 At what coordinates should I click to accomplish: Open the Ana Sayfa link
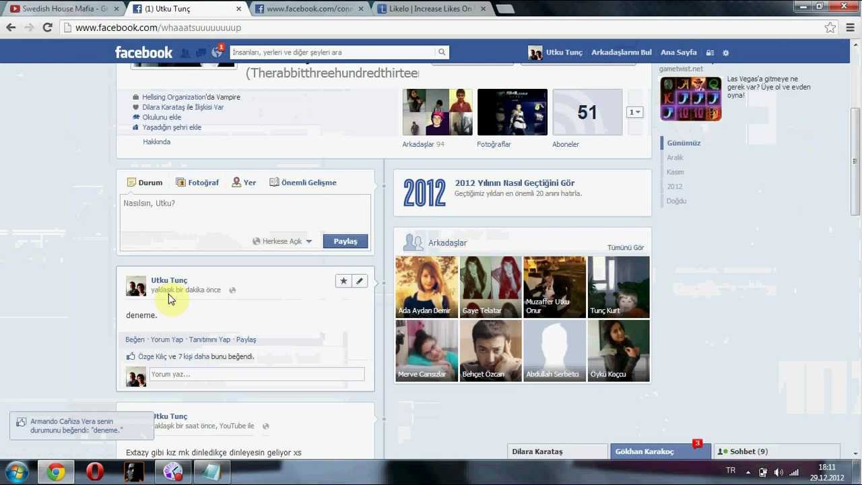click(x=678, y=53)
